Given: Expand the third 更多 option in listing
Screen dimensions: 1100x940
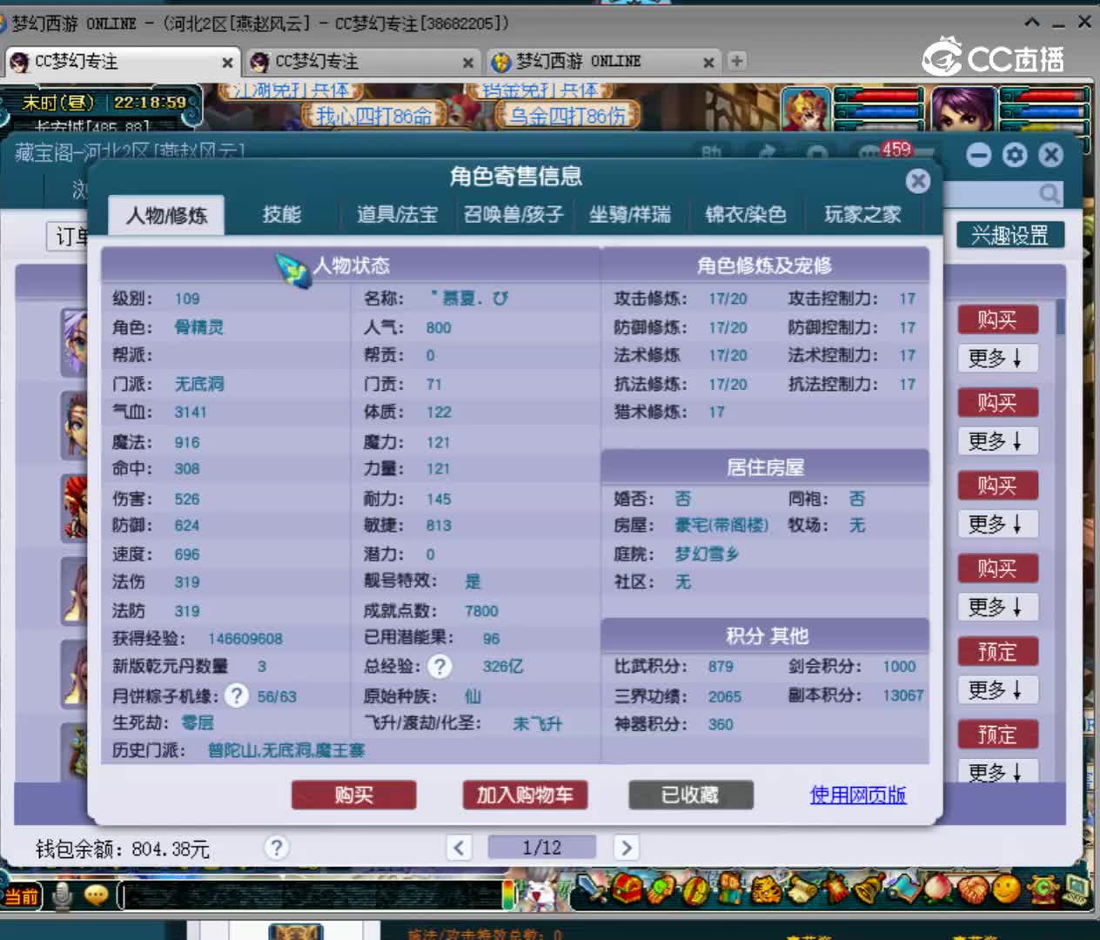Looking at the screenshot, I should [997, 524].
